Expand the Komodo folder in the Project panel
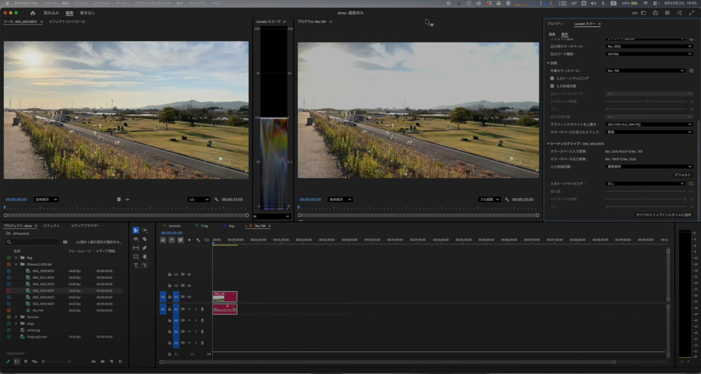Image resolution: width=701 pixels, height=374 pixels. click(16, 317)
